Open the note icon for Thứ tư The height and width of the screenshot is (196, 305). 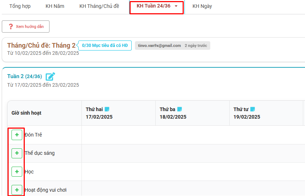[x=253, y=109]
